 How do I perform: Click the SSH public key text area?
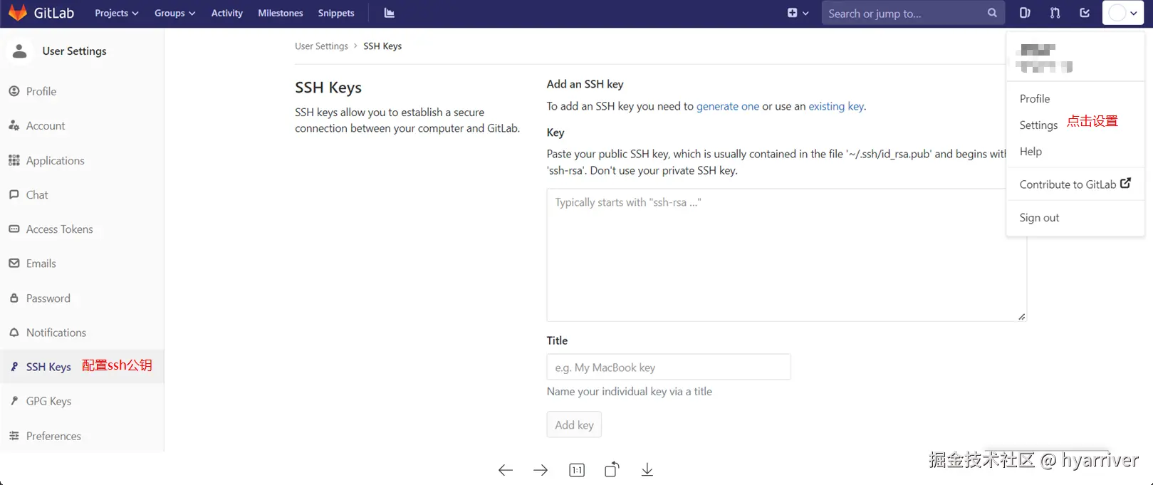776,255
